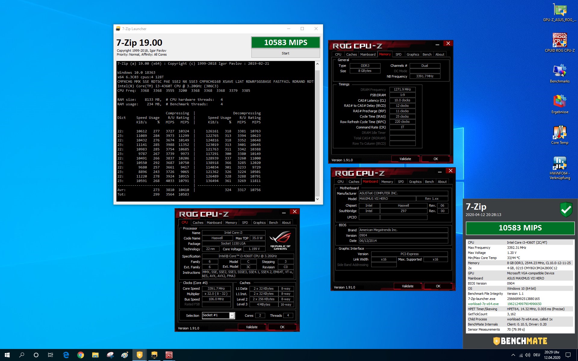Open Caches tab in Memory CPU-Z window
The image size is (578, 361).
tap(351, 54)
